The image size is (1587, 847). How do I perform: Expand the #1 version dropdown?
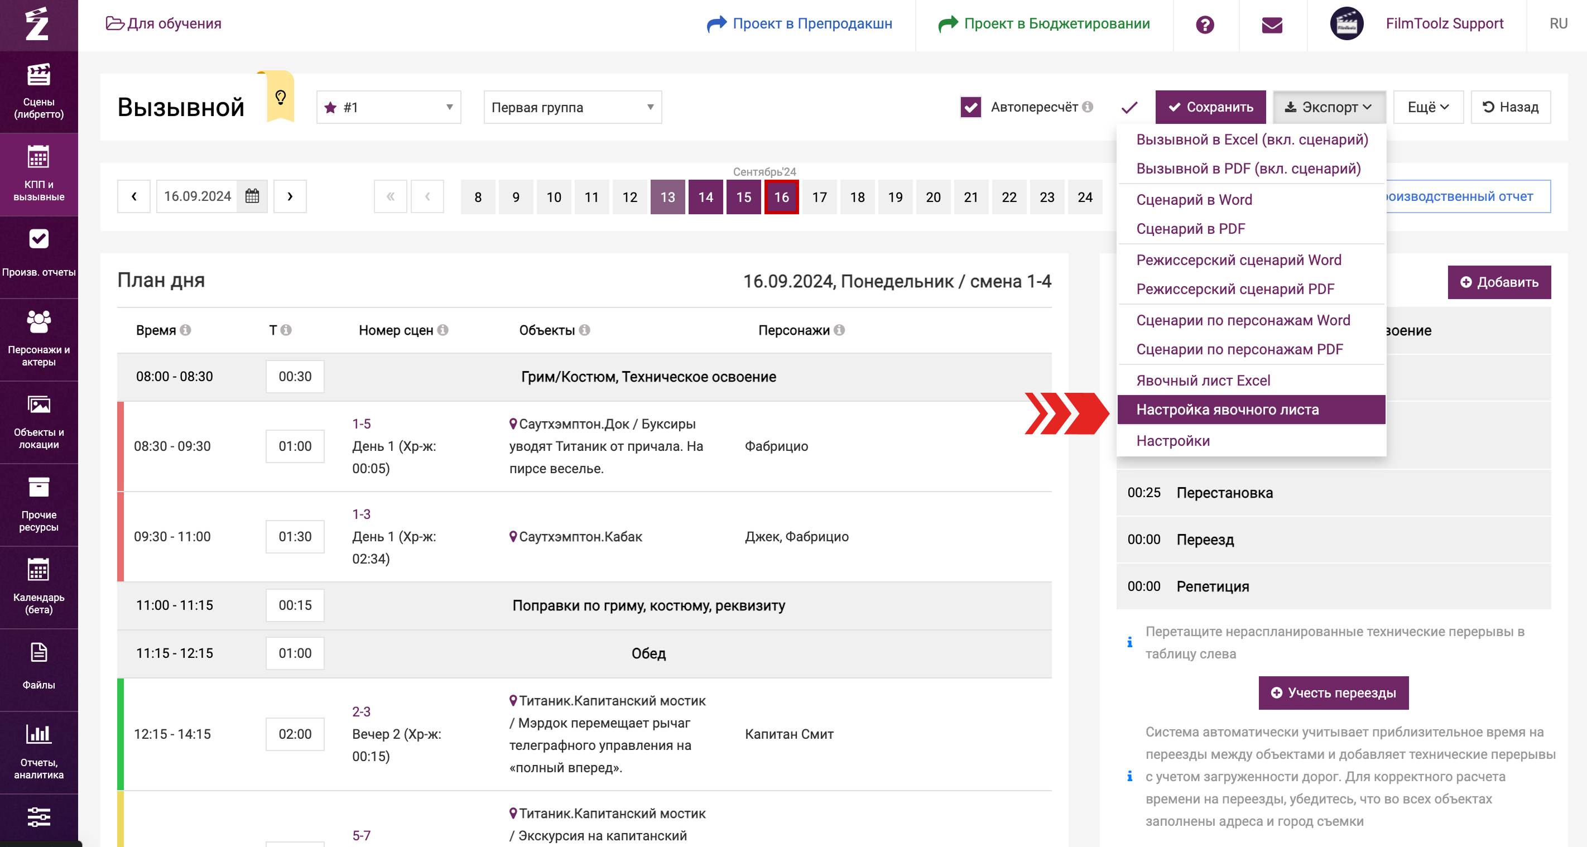click(388, 107)
